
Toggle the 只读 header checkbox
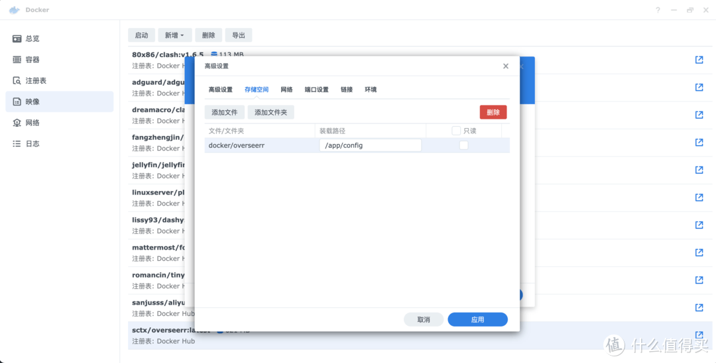[x=455, y=131]
